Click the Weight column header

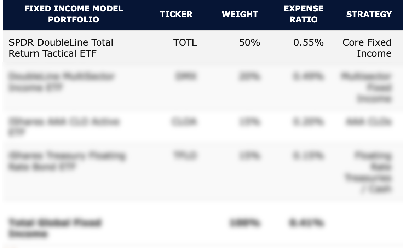tap(240, 14)
